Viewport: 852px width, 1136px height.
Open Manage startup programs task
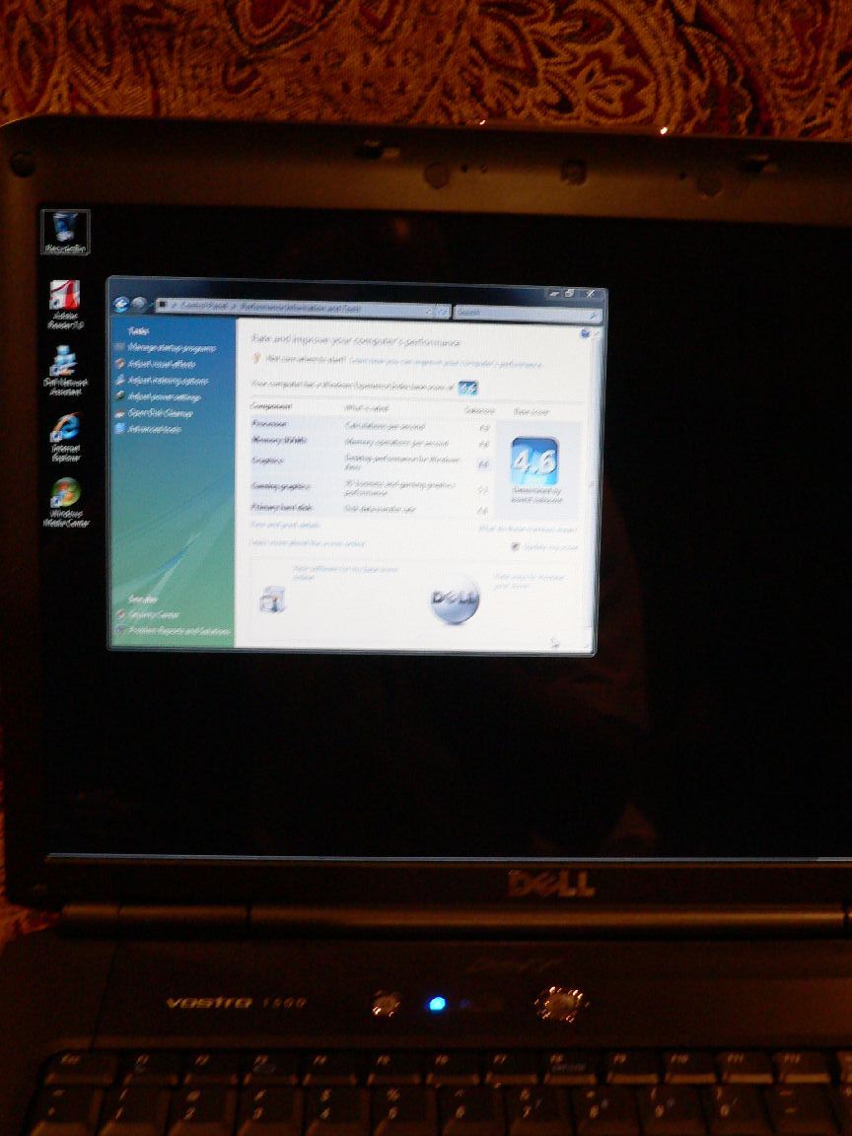(172, 348)
